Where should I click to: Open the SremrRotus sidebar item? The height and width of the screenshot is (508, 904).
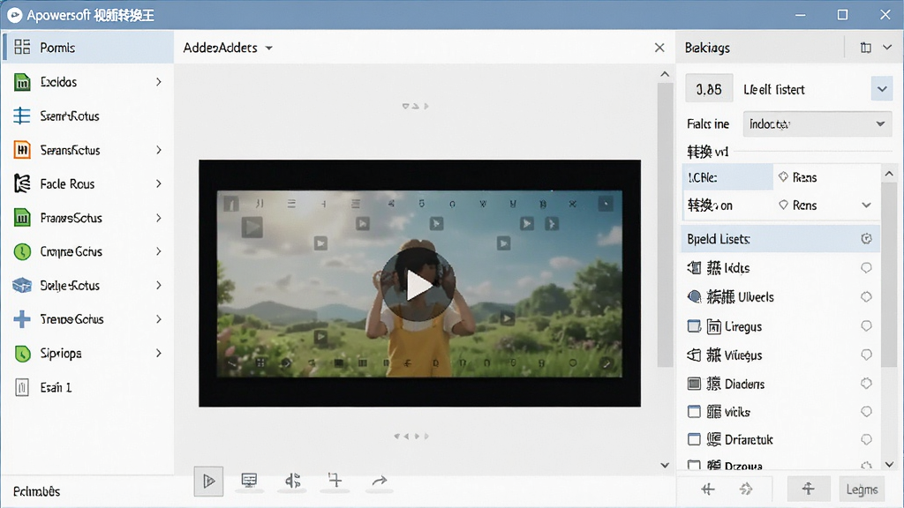(87, 116)
